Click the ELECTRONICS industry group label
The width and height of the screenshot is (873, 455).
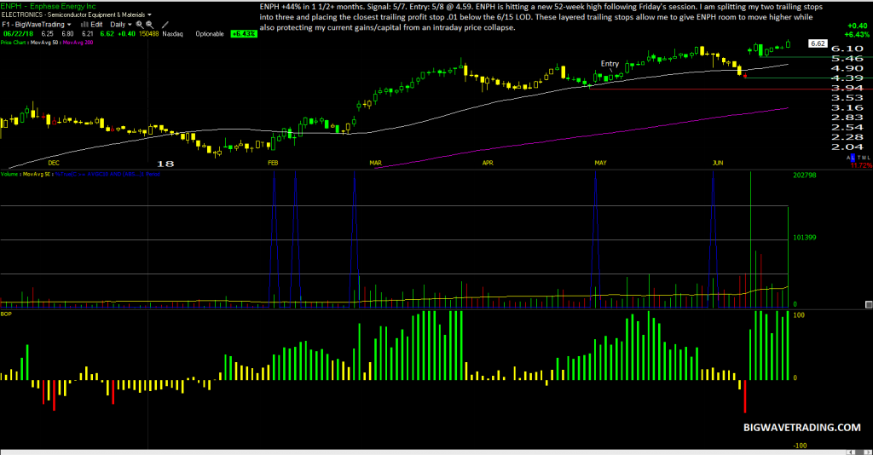pyautogui.click(x=22, y=15)
